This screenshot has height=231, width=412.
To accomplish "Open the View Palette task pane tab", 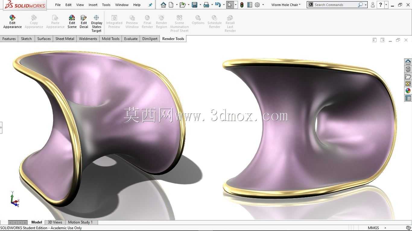I will 408,84.
